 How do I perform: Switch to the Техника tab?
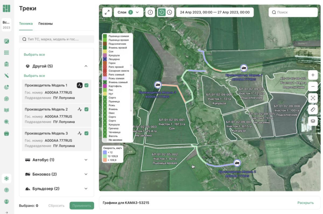(26, 24)
